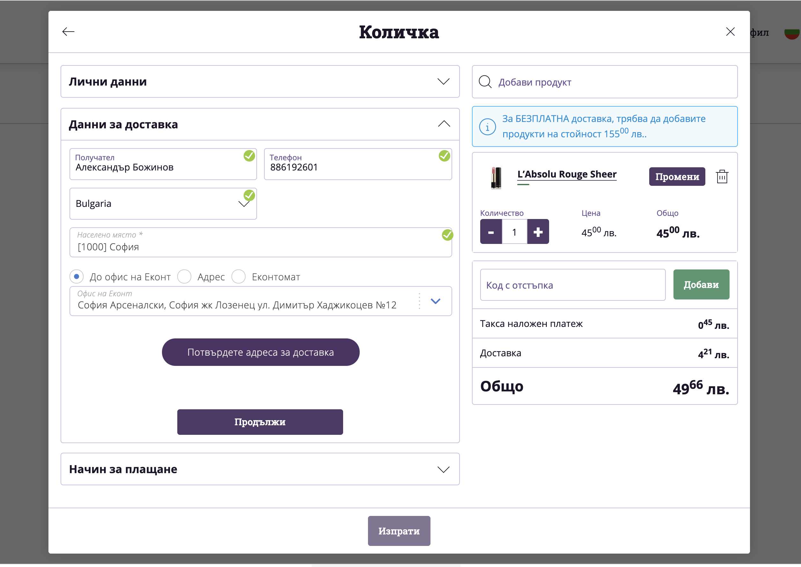Select the Адрес delivery option
The image size is (801, 567).
184,277
